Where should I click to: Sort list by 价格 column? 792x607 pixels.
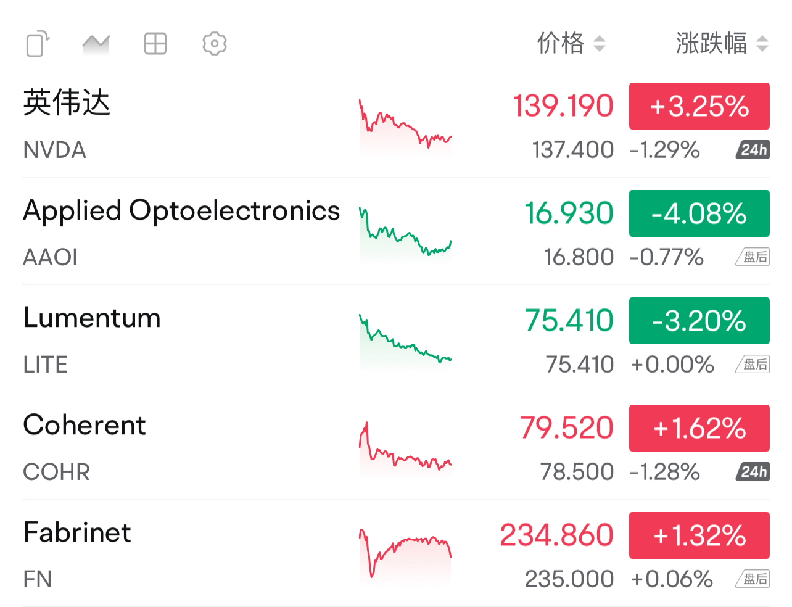[x=571, y=43]
